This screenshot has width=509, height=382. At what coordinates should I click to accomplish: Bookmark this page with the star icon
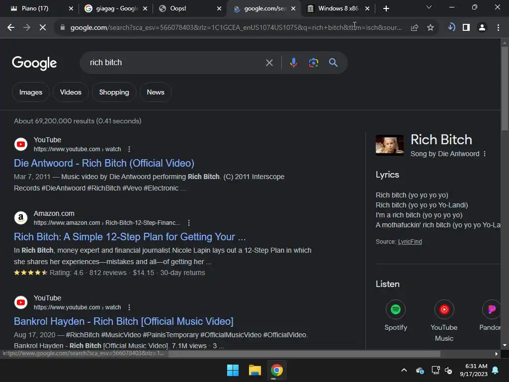(430, 28)
